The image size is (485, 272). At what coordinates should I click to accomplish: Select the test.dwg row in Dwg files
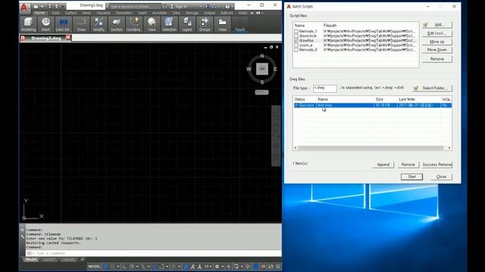click(x=373, y=106)
